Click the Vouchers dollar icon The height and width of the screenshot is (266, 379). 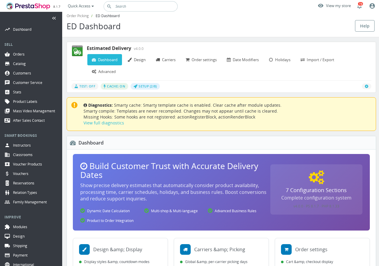(x=7, y=174)
